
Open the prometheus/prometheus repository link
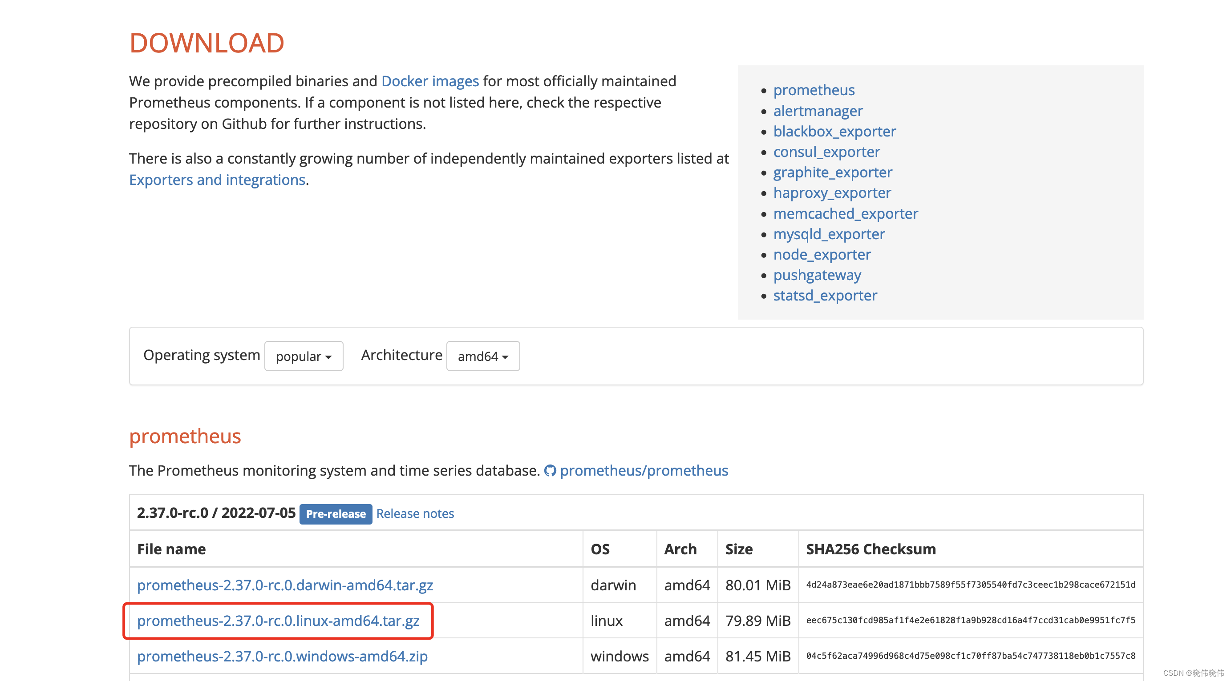[644, 471]
